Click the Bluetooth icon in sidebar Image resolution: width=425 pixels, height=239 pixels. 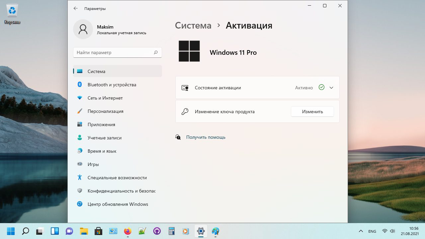tap(80, 85)
